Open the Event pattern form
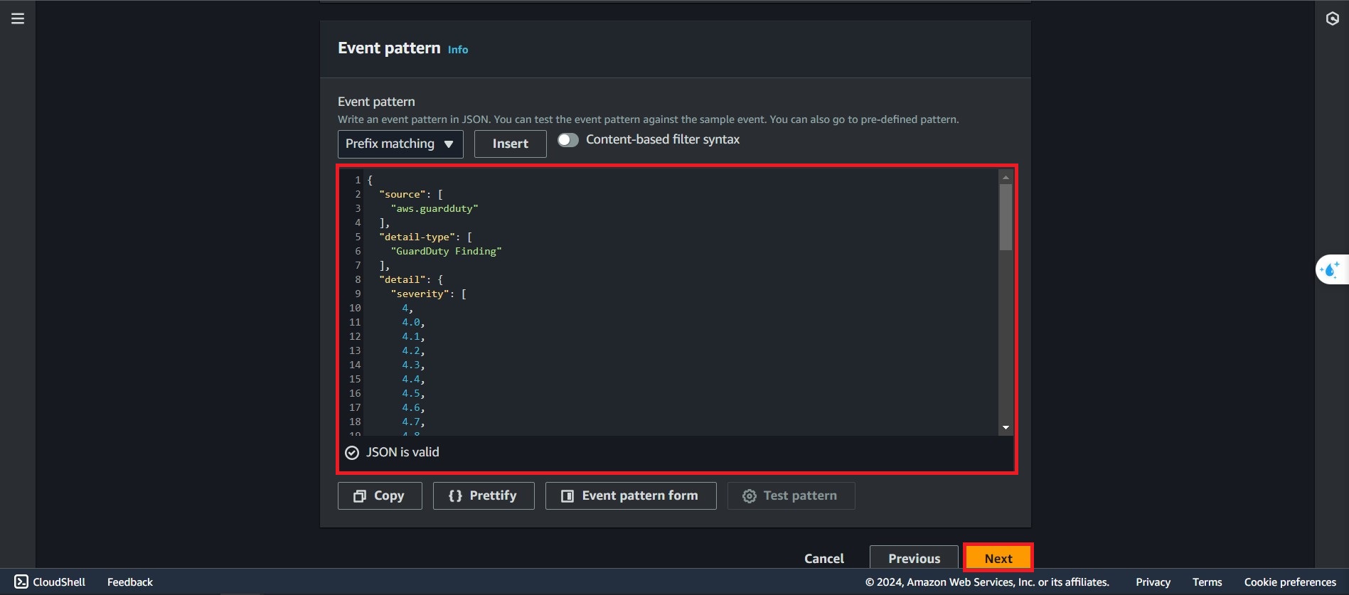The width and height of the screenshot is (1349, 595). coord(630,495)
